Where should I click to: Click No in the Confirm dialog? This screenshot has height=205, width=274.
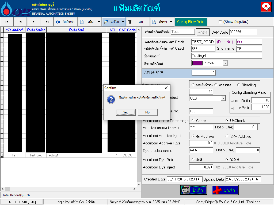[x=147, y=112]
